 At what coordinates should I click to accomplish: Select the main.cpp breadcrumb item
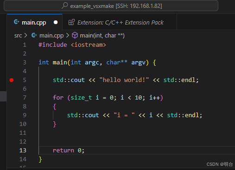tap(51, 36)
